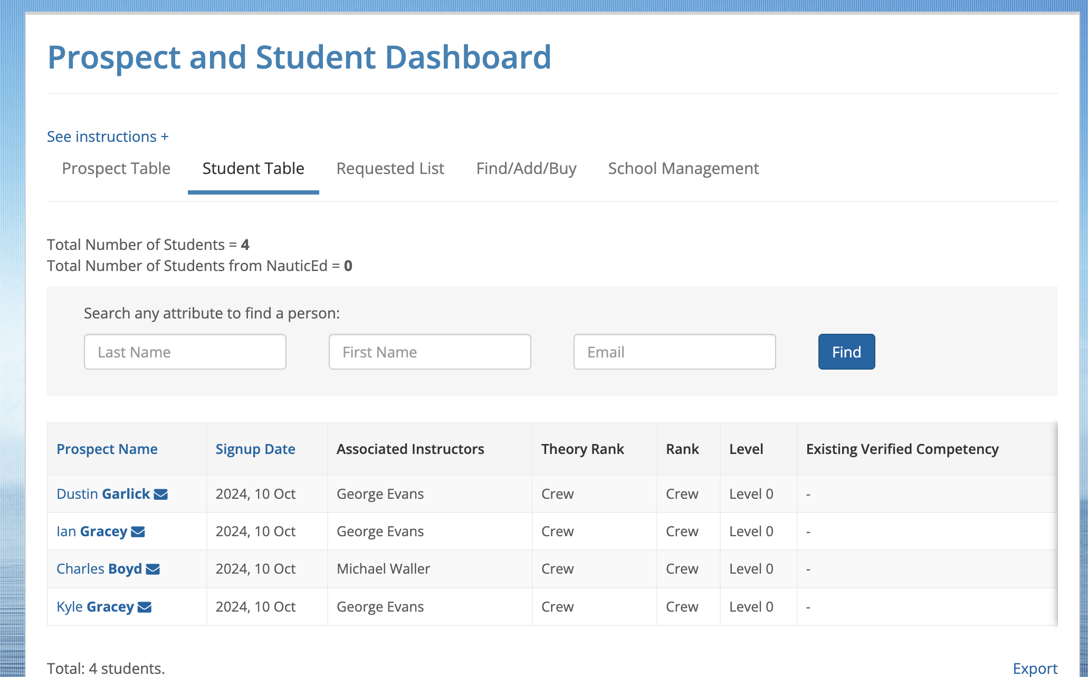Click into the Email search field
This screenshot has width=1088, height=677.
674,352
